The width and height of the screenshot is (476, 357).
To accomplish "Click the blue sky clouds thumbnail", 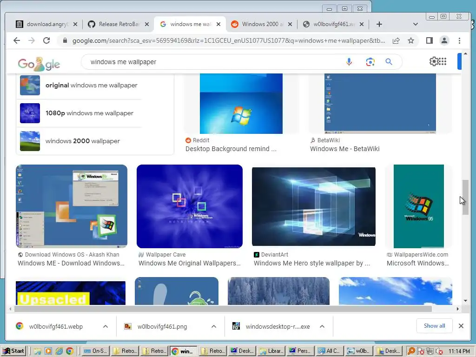I will tap(395, 291).
